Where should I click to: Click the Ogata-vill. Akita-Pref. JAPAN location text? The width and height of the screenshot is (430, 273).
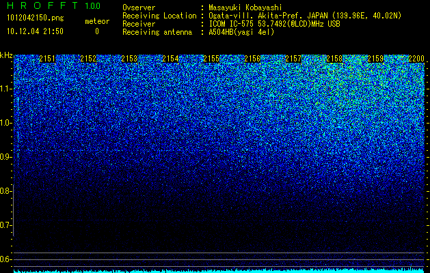pyautogui.click(x=305, y=16)
